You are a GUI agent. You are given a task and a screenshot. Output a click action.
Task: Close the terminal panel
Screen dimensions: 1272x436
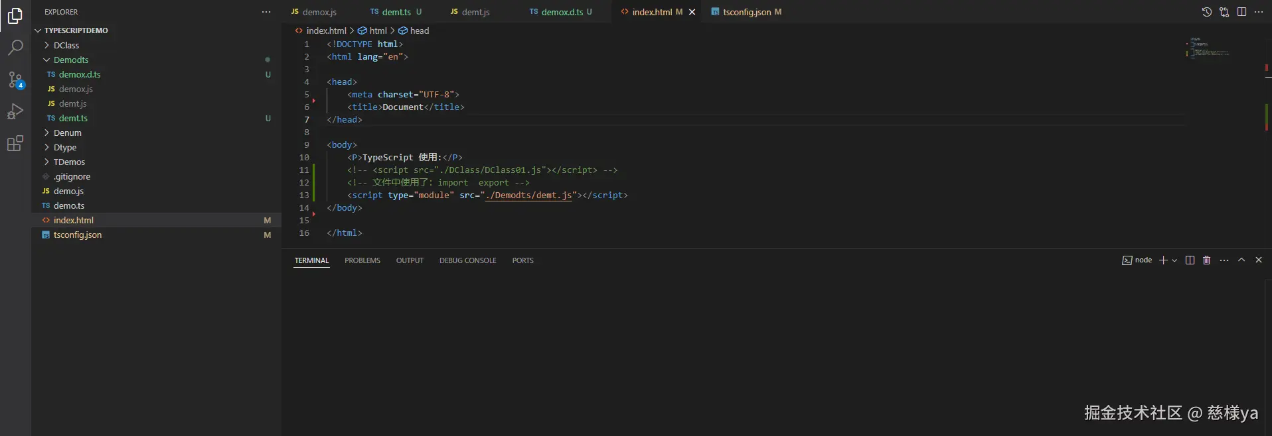pyautogui.click(x=1259, y=260)
